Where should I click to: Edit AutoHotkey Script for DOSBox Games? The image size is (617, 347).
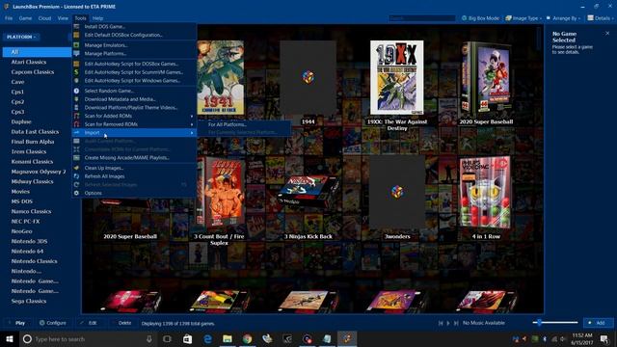(x=134, y=64)
